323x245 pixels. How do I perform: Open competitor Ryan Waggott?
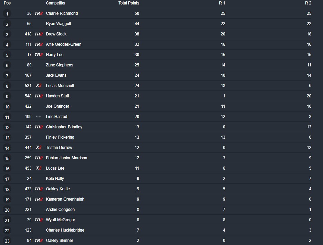coord(59,24)
